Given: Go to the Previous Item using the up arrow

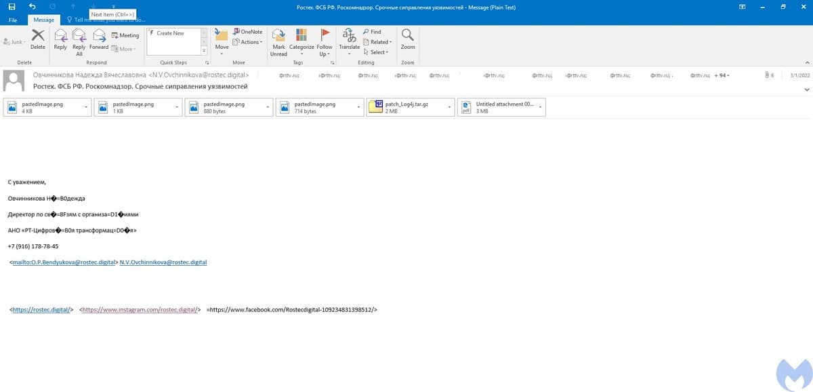Looking at the screenshot, I should [73, 6].
